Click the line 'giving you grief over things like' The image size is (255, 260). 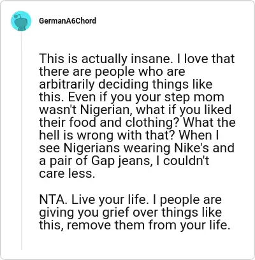[130, 213]
